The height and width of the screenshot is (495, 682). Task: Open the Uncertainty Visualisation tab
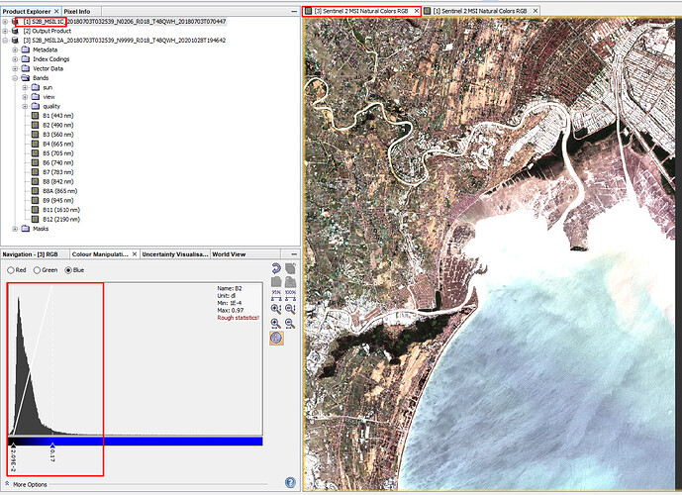click(175, 254)
